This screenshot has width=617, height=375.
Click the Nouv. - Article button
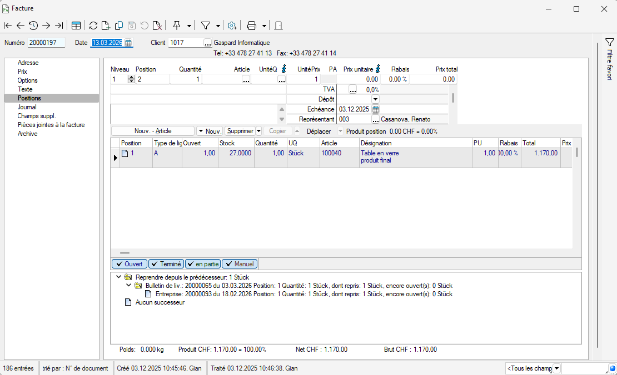(x=153, y=131)
